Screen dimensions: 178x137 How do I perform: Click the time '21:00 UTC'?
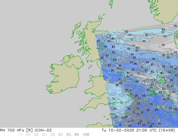pyautogui.click(x=147, y=130)
